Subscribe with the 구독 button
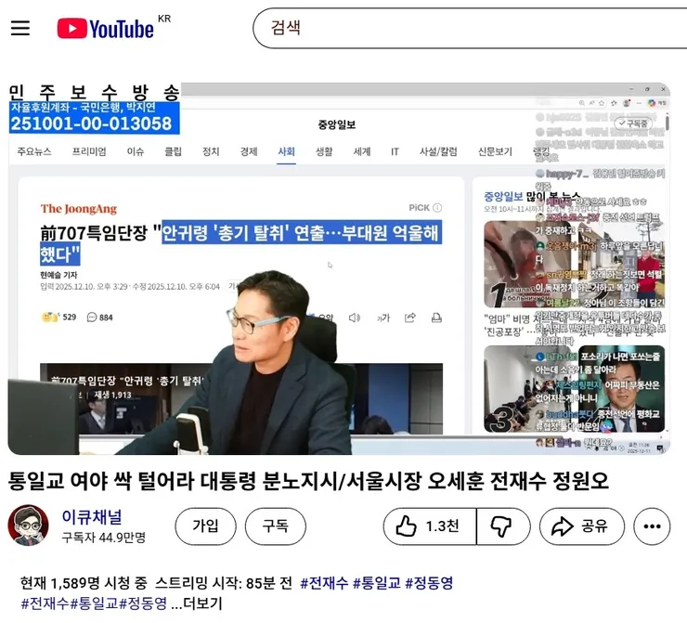This screenshot has height=623, width=687. (x=275, y=526)
